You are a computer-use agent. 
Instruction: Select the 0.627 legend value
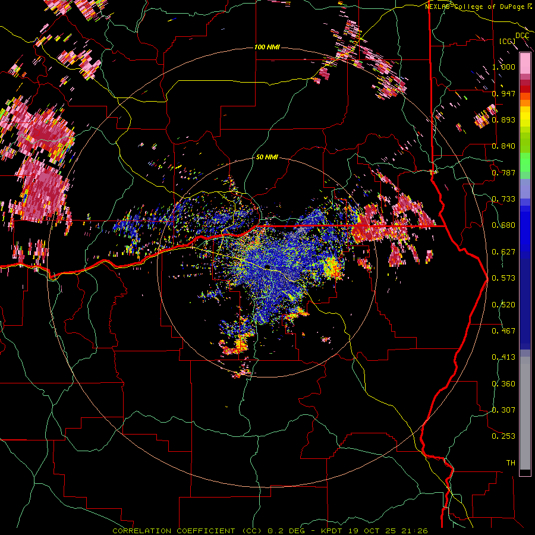[x=503, y=252]
